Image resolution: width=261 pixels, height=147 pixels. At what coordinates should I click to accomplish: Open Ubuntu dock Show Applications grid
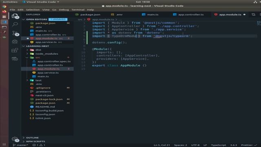(x=4, y=144)
